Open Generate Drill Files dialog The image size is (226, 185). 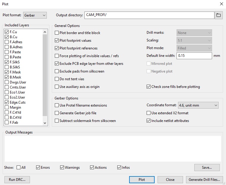point(204,180)
